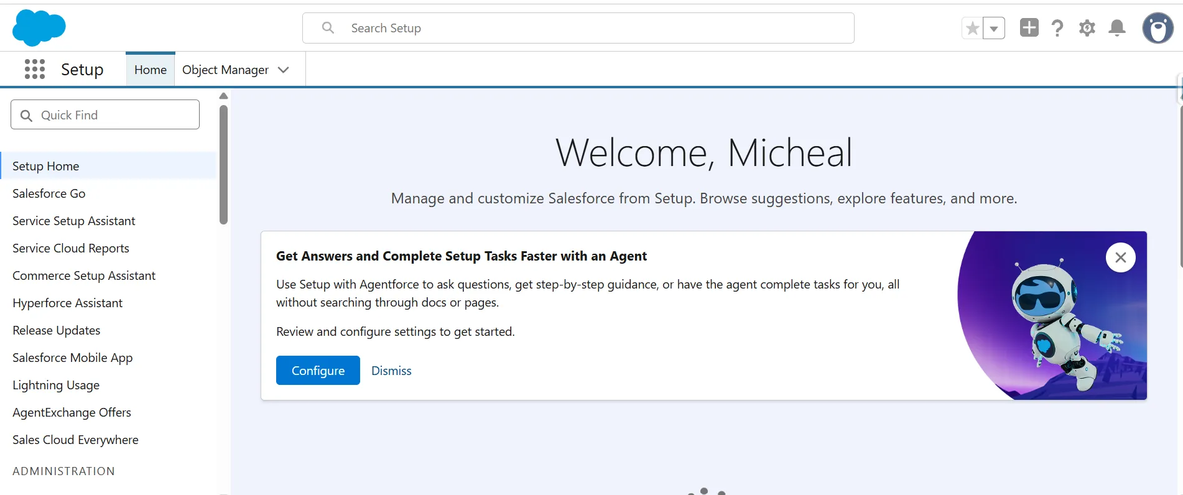Open Commerce Setup Assistant

tap(84, 275)
